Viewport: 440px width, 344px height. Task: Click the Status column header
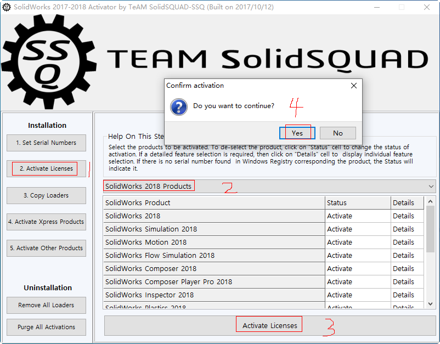point(358,203)
